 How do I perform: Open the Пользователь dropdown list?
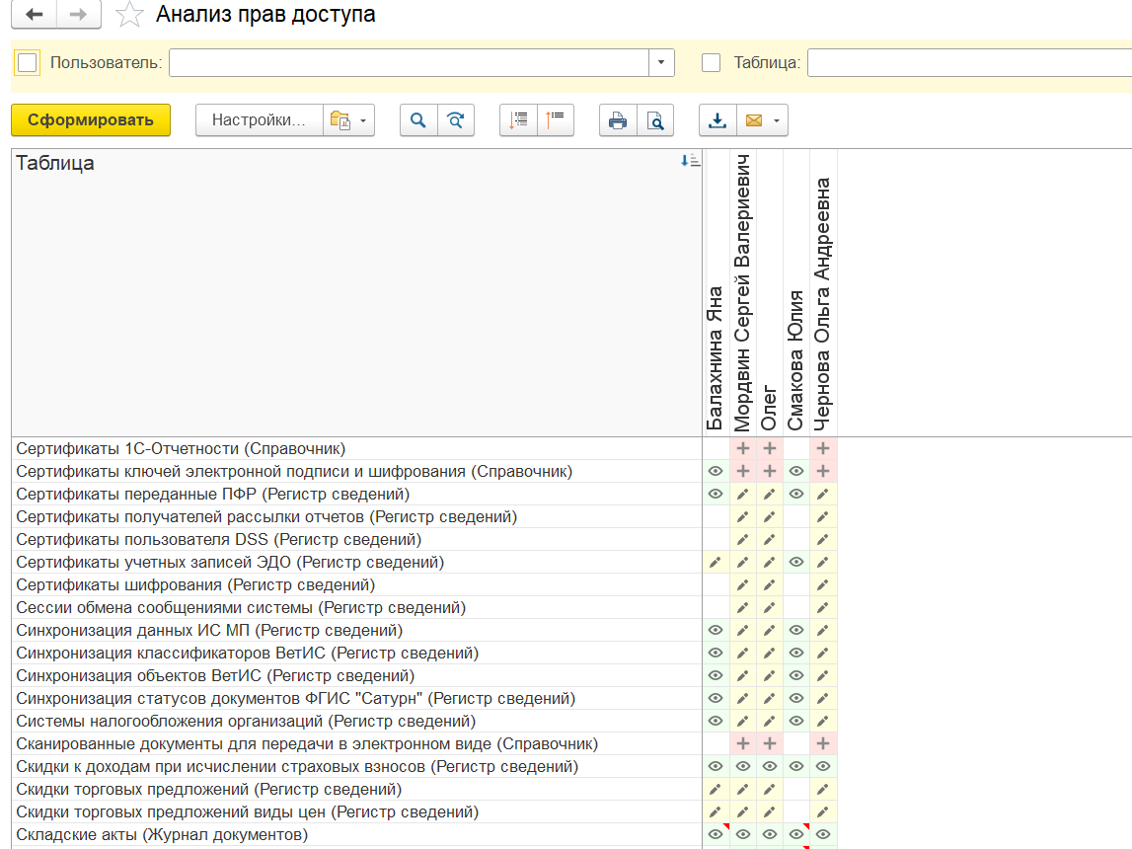(x=661, y=63)
